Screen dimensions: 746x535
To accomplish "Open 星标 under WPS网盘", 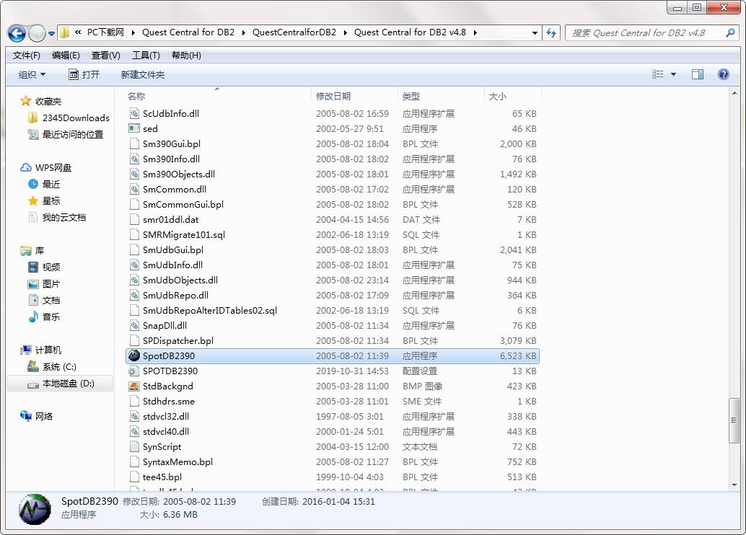I will 44,200.
